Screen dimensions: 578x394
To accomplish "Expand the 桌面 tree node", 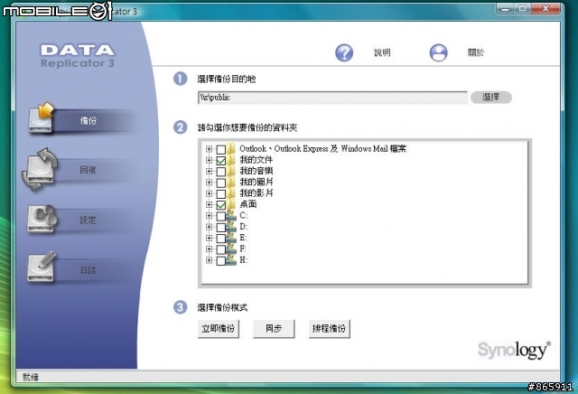I will 209,204.
